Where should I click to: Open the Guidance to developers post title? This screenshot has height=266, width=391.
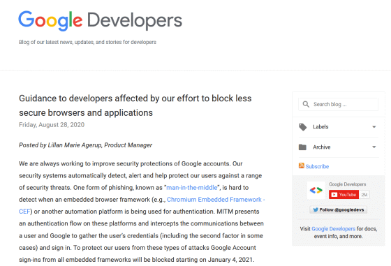point(135,105)
